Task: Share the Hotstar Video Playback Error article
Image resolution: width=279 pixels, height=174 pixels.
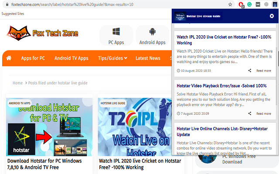Action: (250, 113)
